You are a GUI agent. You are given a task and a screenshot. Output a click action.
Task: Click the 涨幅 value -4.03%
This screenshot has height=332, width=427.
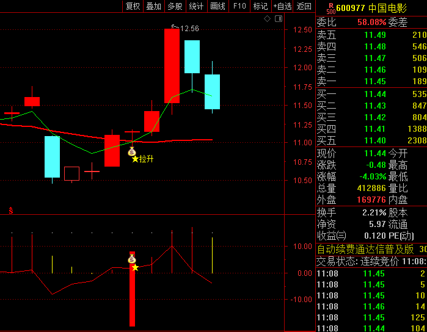(x=373, y=177)
